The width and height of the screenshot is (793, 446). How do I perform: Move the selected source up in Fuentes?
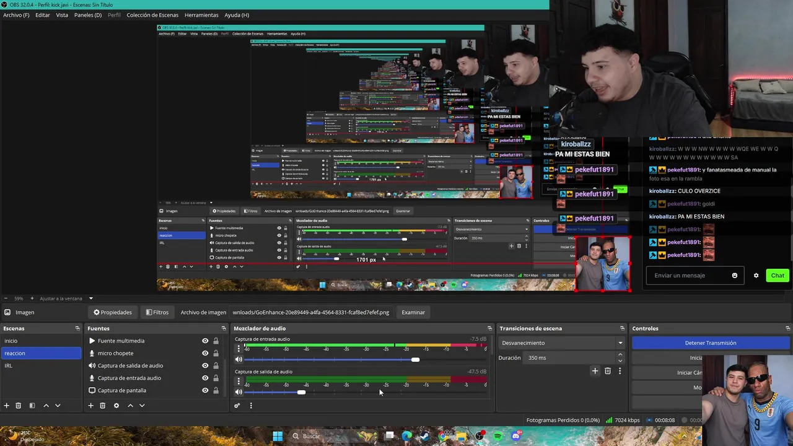130,406
